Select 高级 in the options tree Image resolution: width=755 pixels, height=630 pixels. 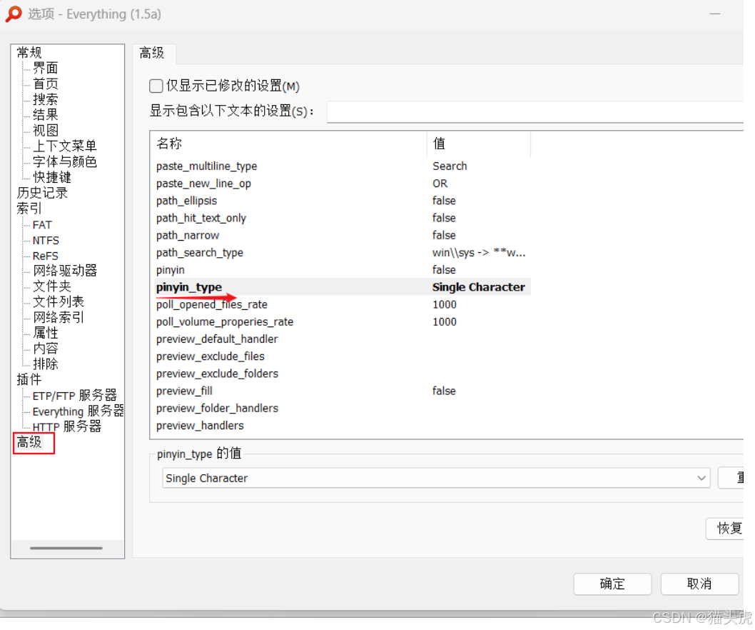29,442
